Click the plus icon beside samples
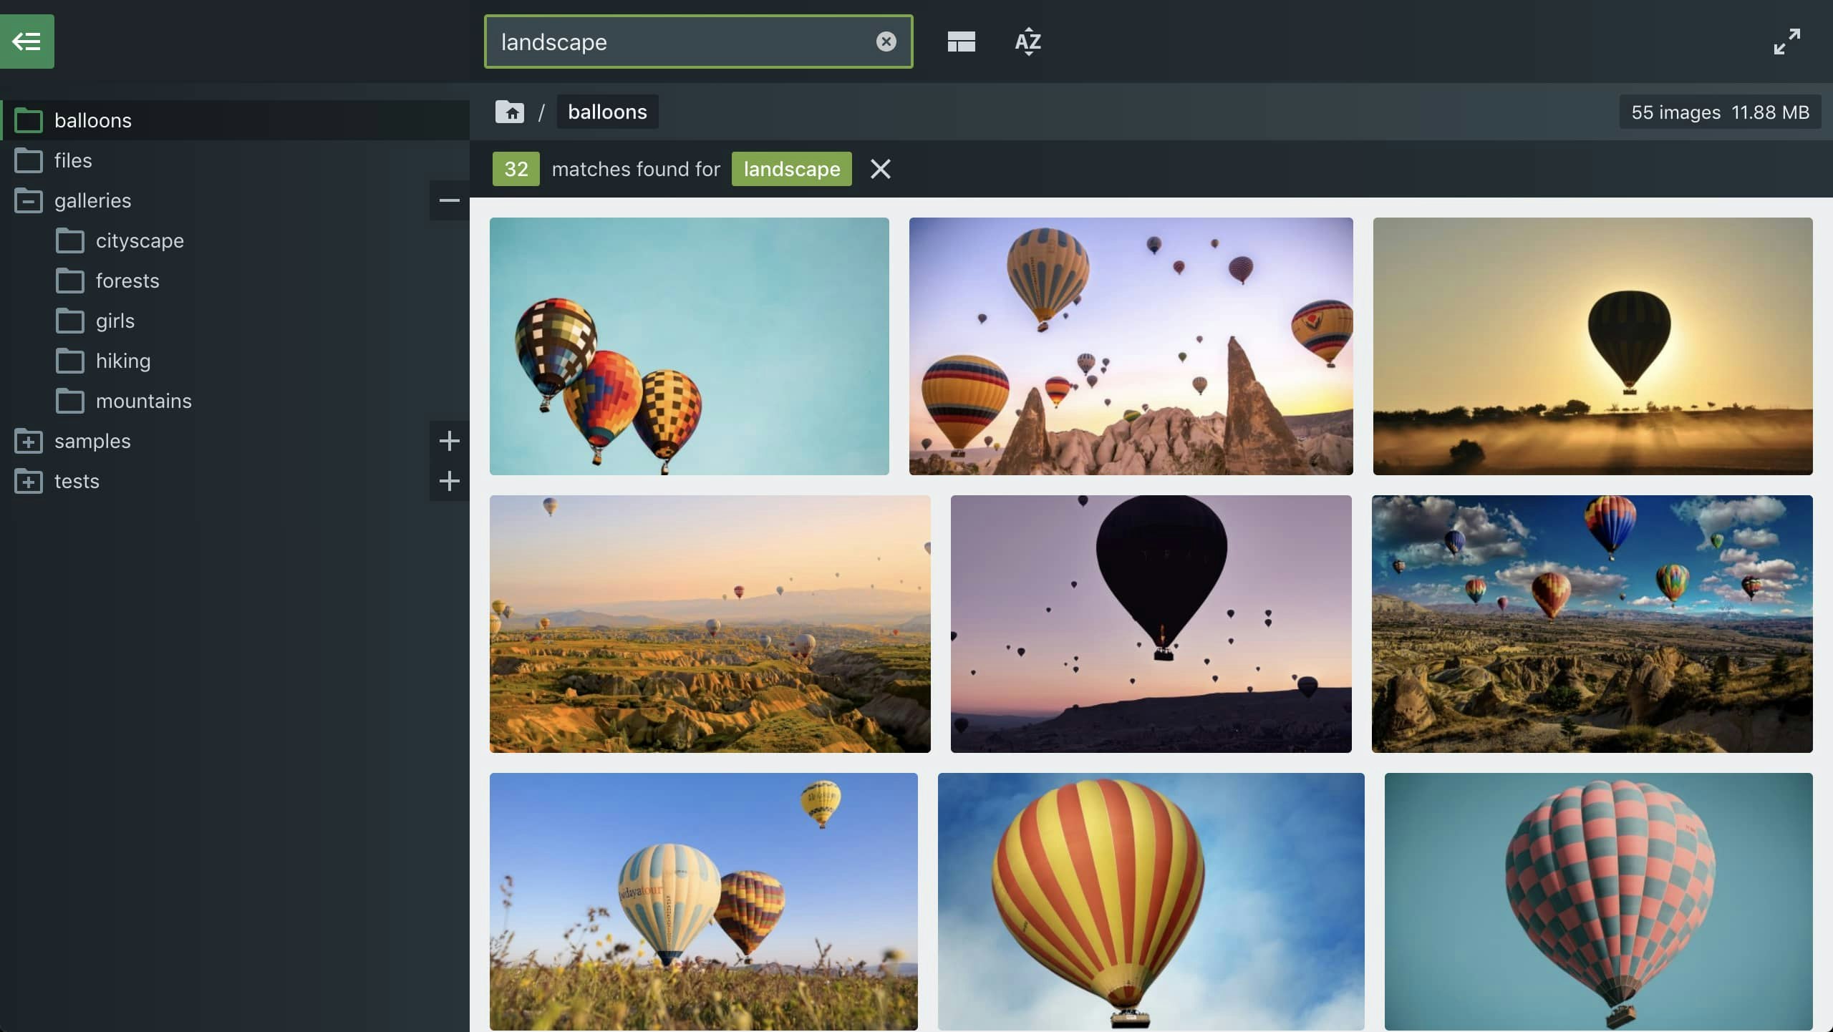The image size is (1833, 1032). pos(450,441)
